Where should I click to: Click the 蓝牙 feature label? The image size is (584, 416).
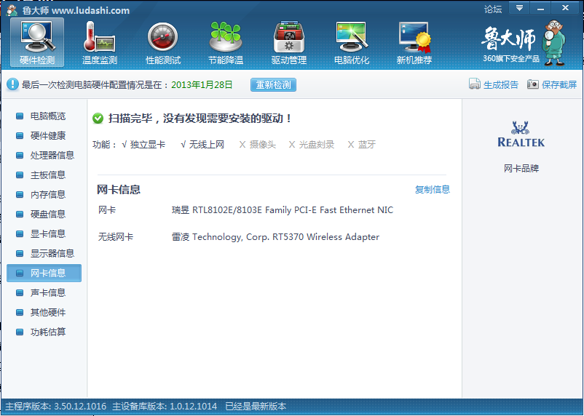(x=367, y=145)
